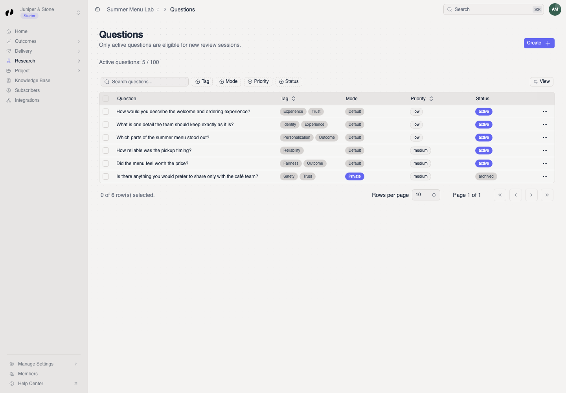
Task: Select the welcome and ordering experience row
Action: pos(106,112)
